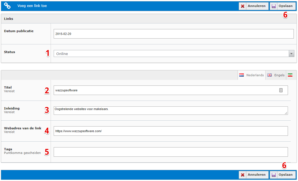The image size is (298, 181).
Task: Click the 'Inleiding' label
Action: pyautogui.click(x=12, y=108)
